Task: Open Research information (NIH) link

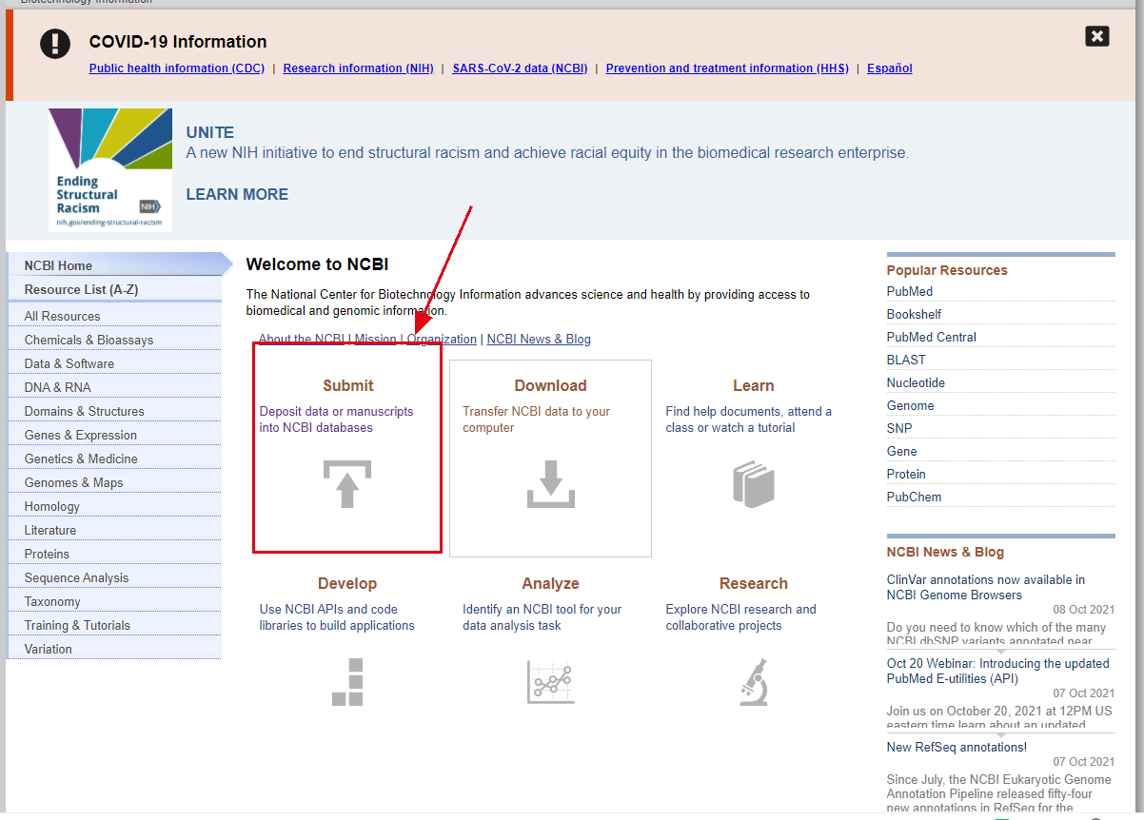Action: 358,68
